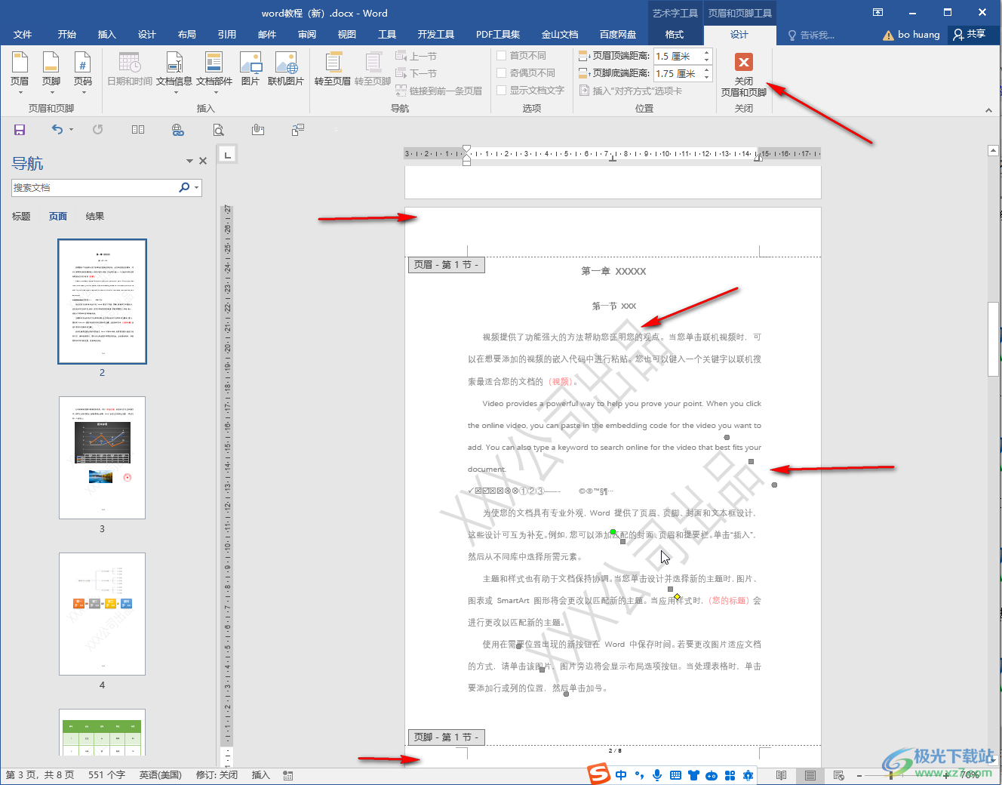Click the paperclip envelope attachment icon

(x=258, y=130)
